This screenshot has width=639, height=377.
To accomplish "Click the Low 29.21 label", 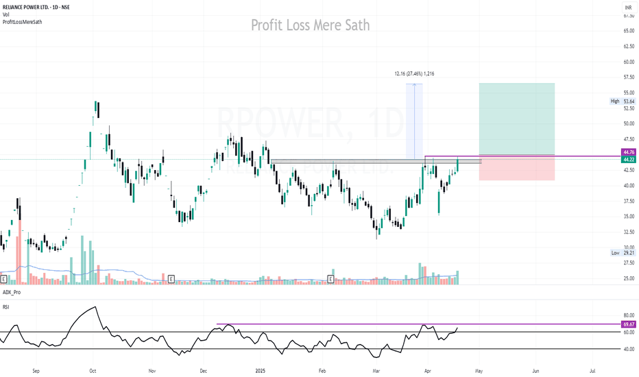I will pyautogui.click(x=623, y=253).
